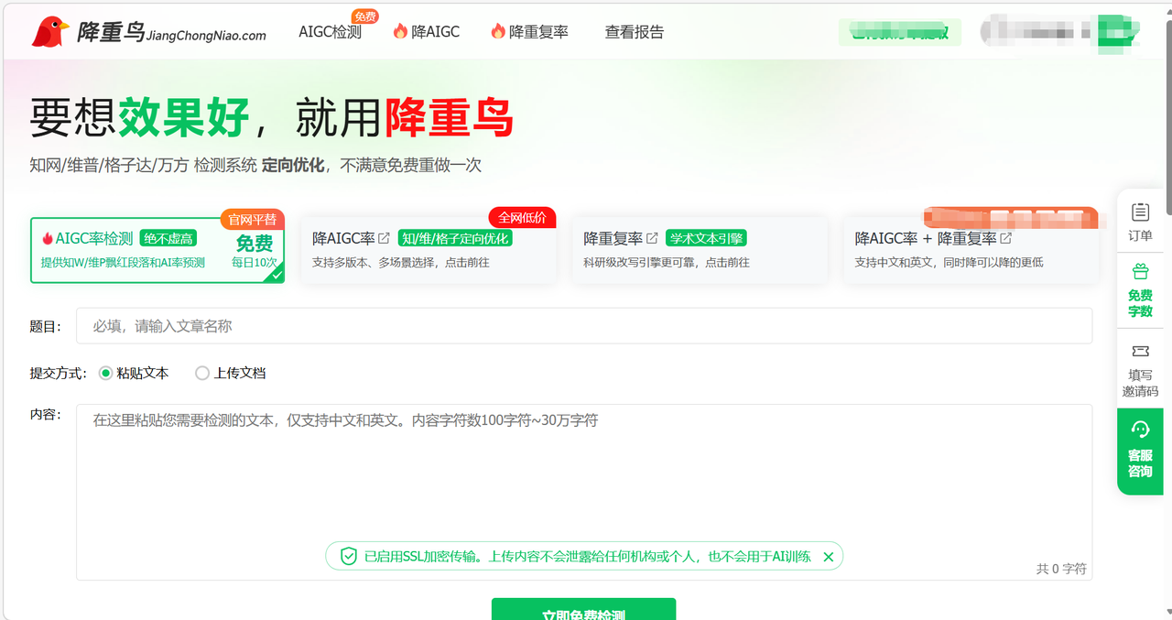Click the SSL shield check icon
This screenshot has width=1172, height=620.
(349, 556)
